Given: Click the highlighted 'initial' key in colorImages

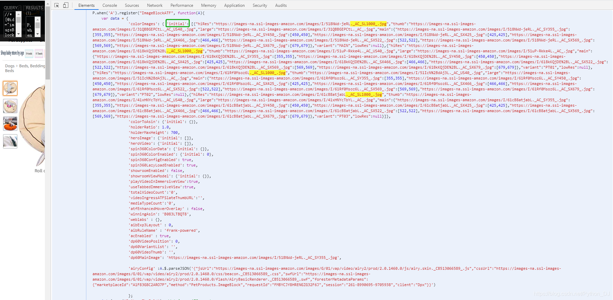Looking at the screenshot, I should (177, 24).
